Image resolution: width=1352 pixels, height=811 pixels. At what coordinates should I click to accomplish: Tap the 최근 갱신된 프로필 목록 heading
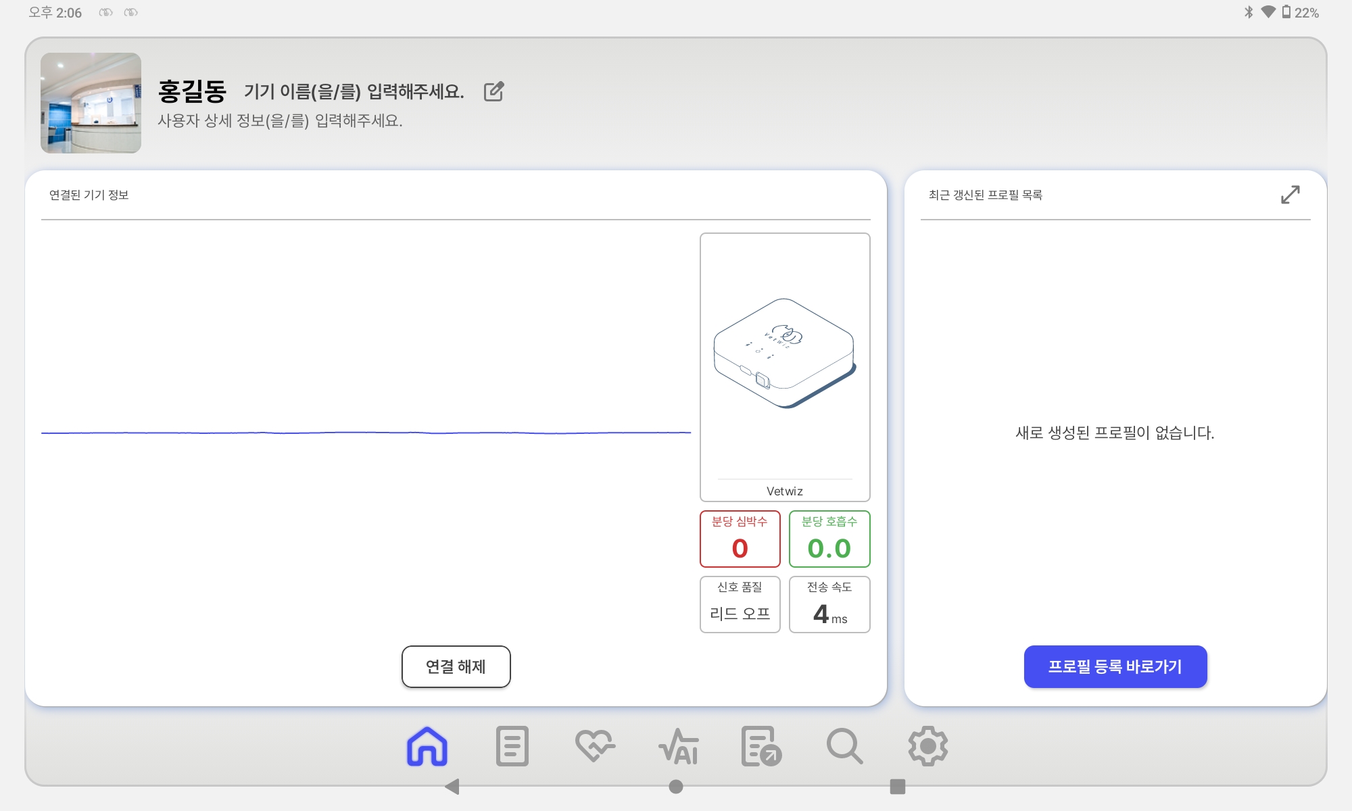tap(986, 195)
